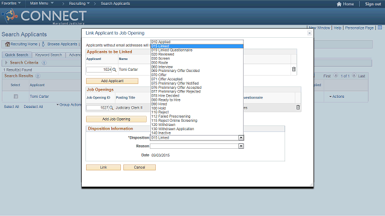This screenshot has height=216, width=385.
Task: Click the Applicant ID input field
Action: tap(99, 70)
